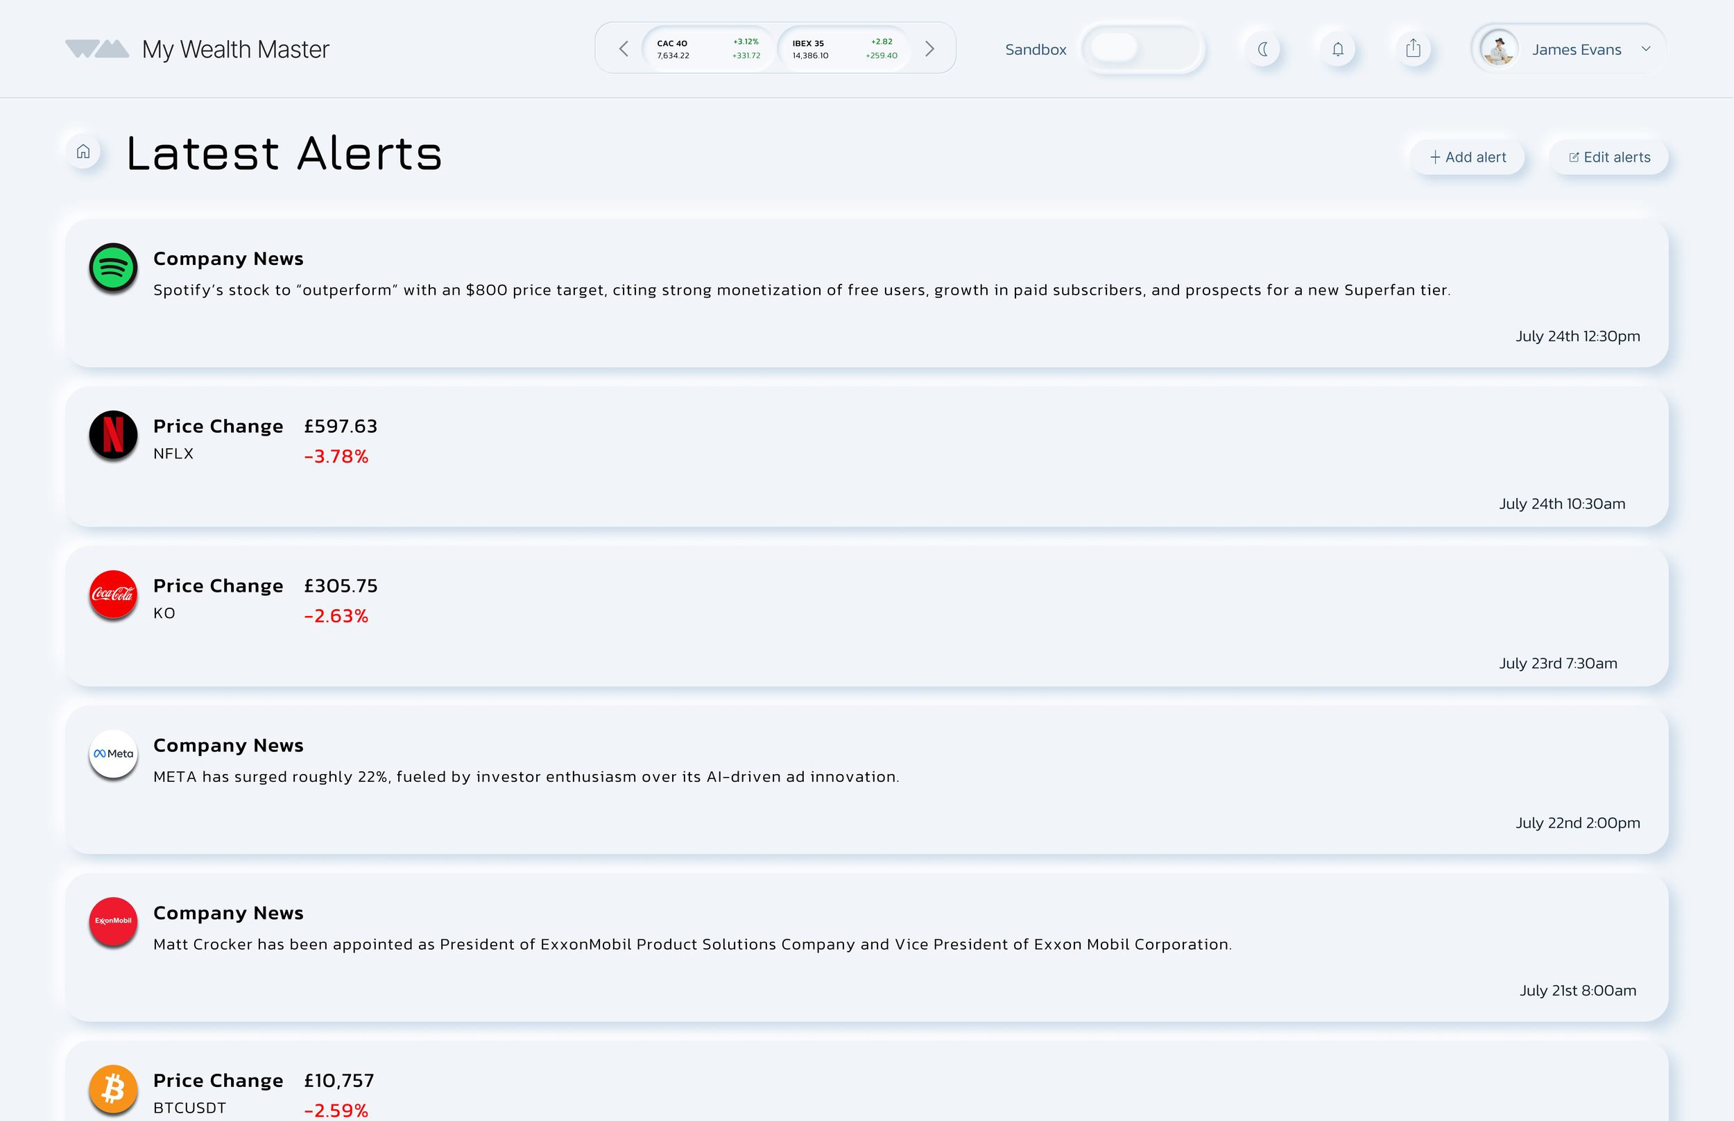The width and height of the screenshot is (1734, 1121).
Task: Select the CAC 40 ticker item
Action: 707,49
